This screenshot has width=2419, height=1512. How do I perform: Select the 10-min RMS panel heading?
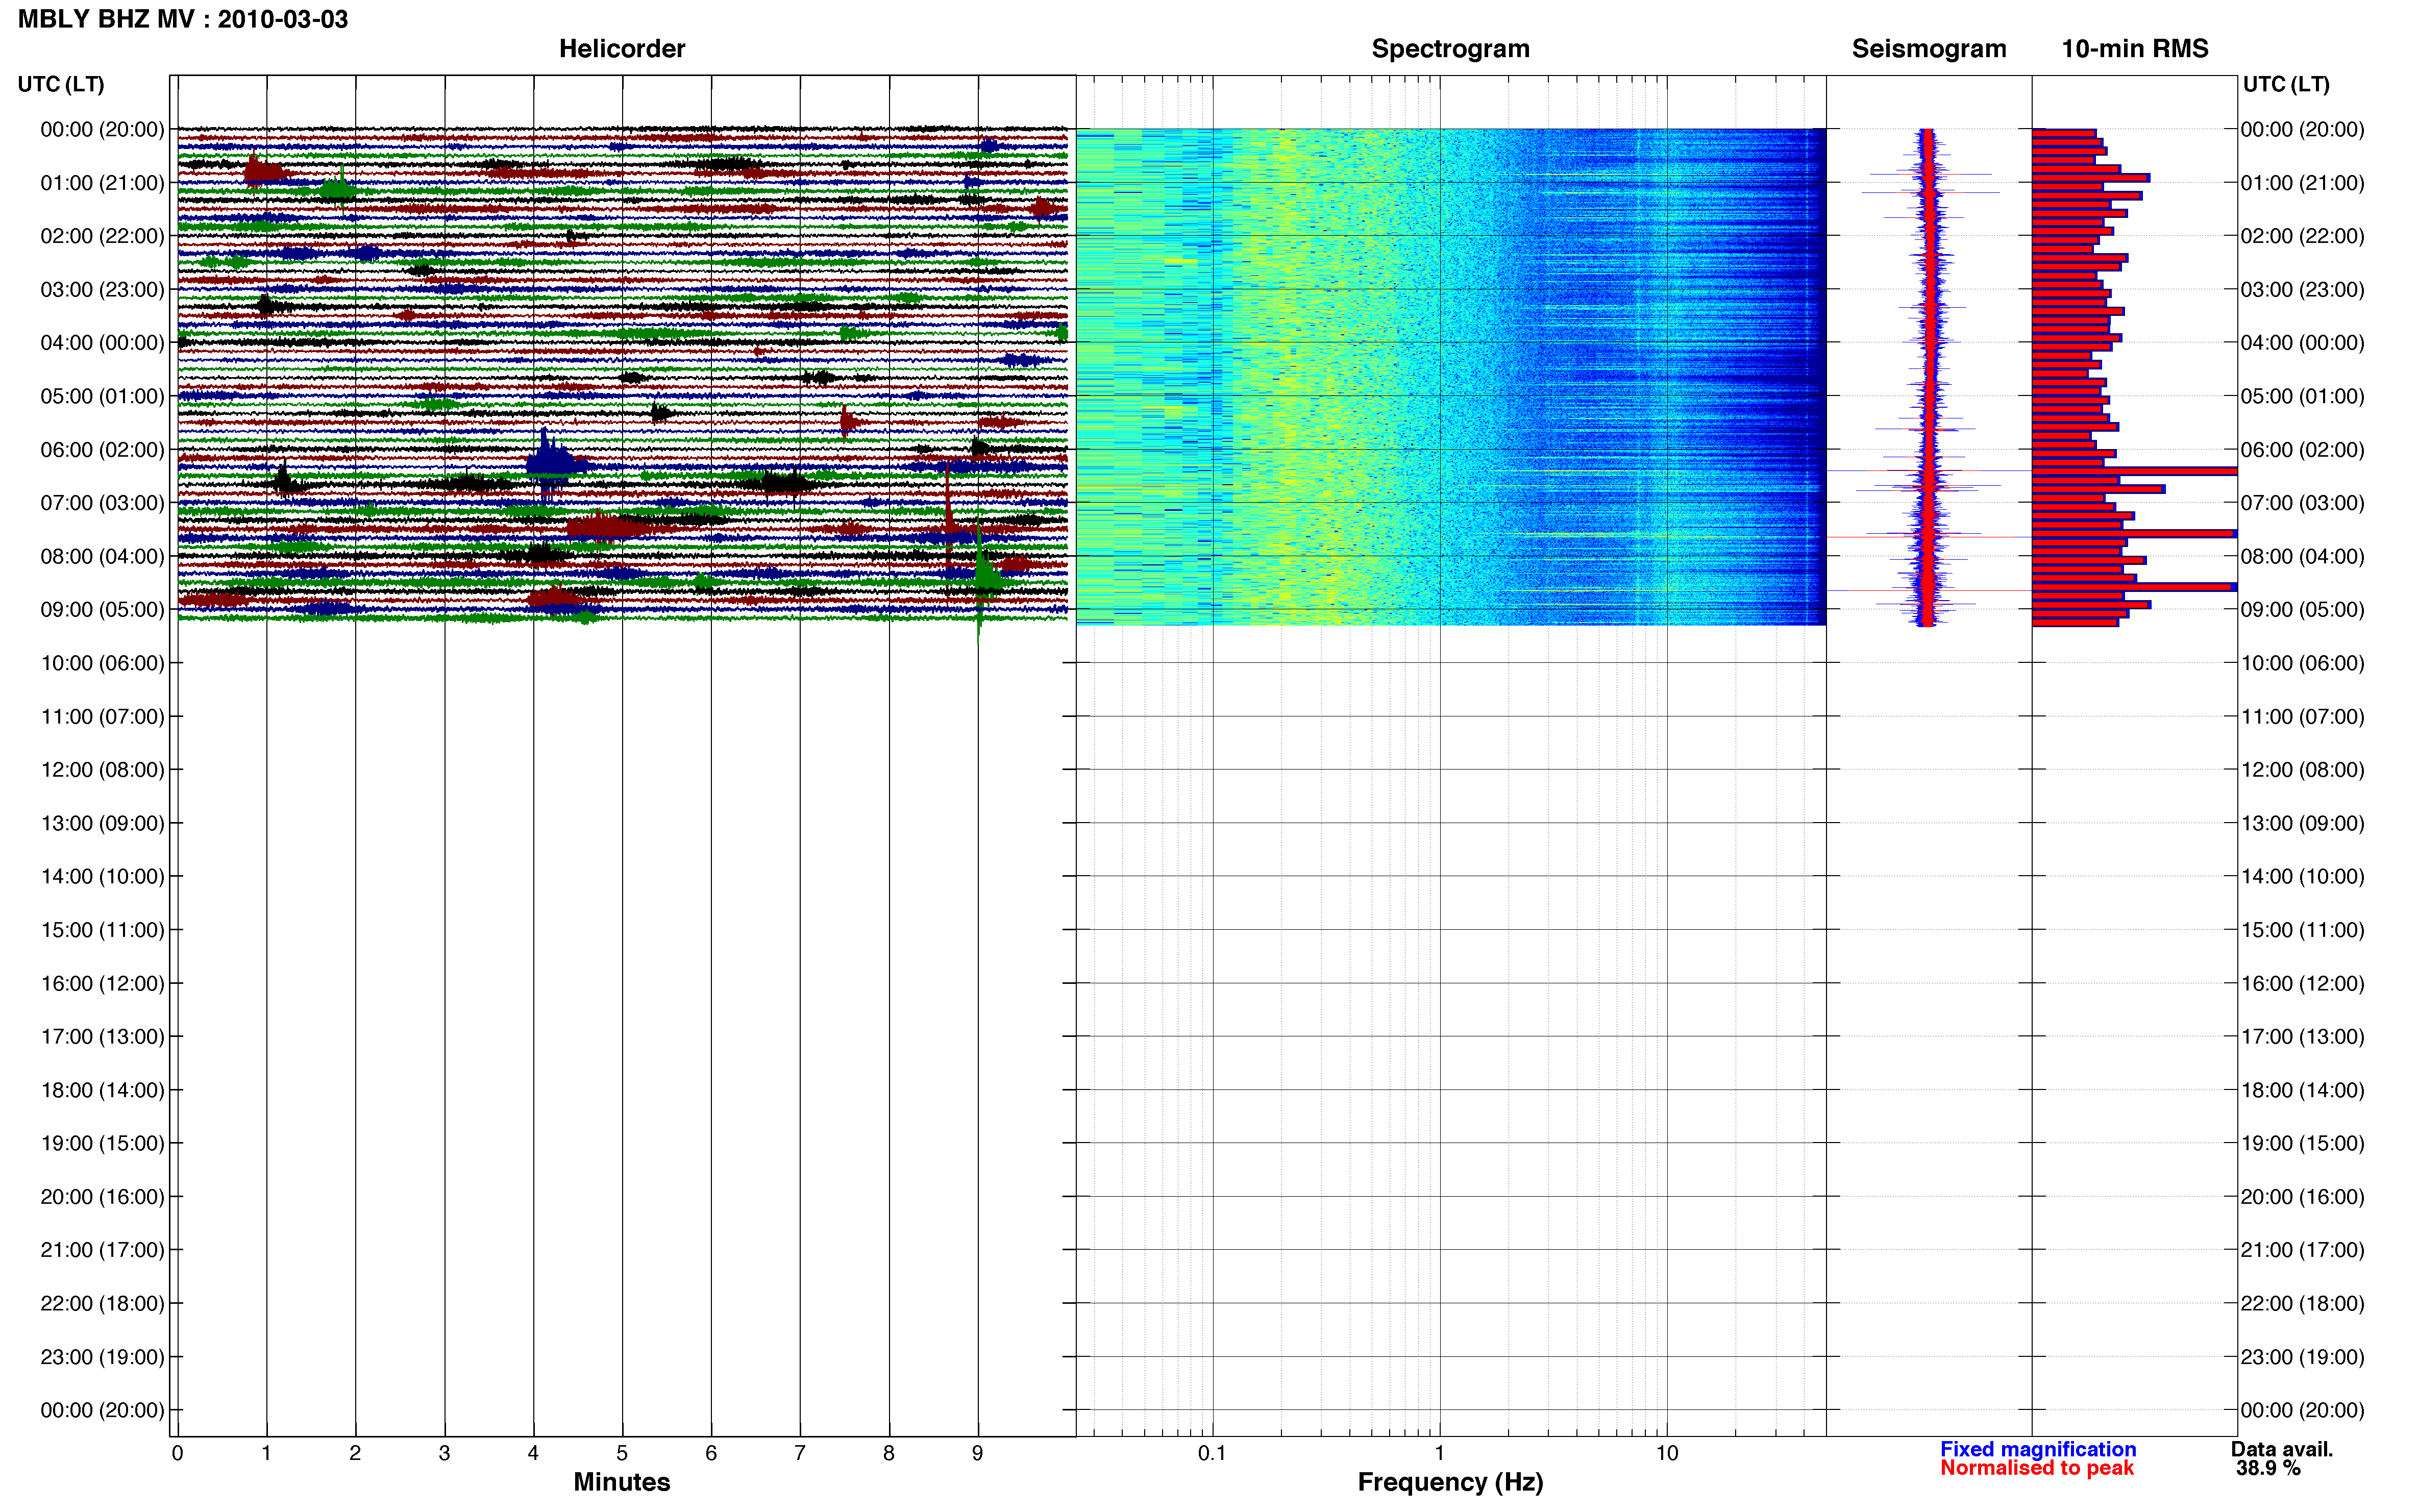[x=2135, y=48]
